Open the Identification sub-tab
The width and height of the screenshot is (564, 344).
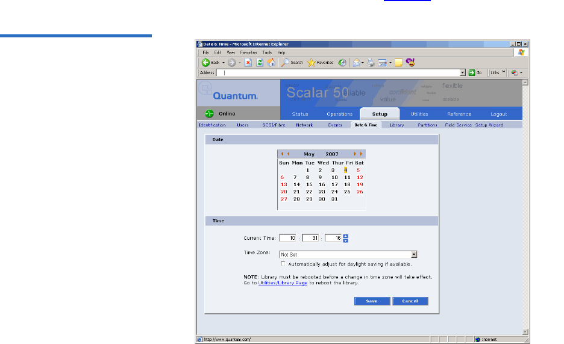pyautogui.click(x=212, y=125)
